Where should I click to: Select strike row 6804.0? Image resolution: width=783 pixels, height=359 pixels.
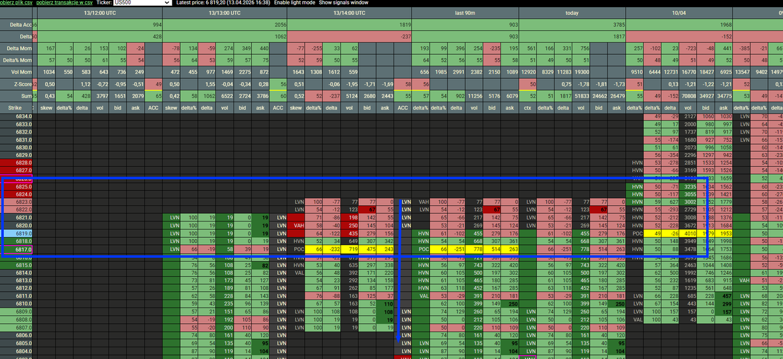point(16,351)
